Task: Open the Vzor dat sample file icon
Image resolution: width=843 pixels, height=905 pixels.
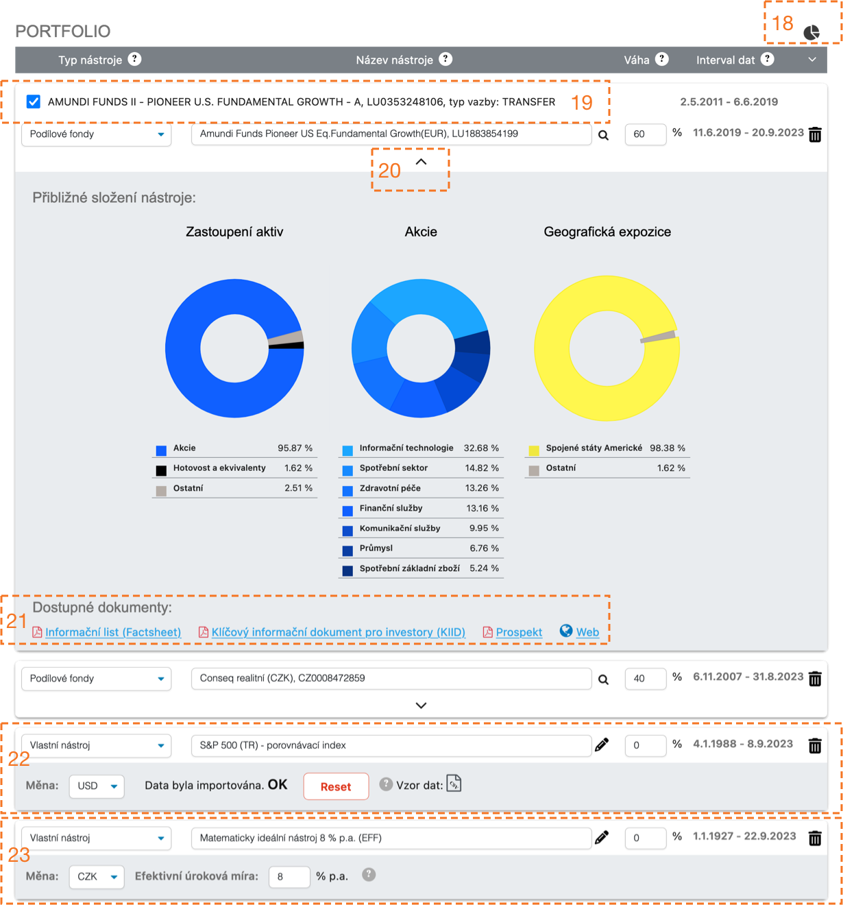Action: (x=454, y=783)
